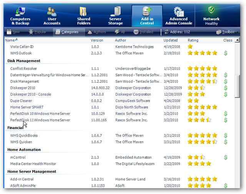246x194 pixels.
Task: Select the Vista Caller-ID add-in
Action: [22, 47]
